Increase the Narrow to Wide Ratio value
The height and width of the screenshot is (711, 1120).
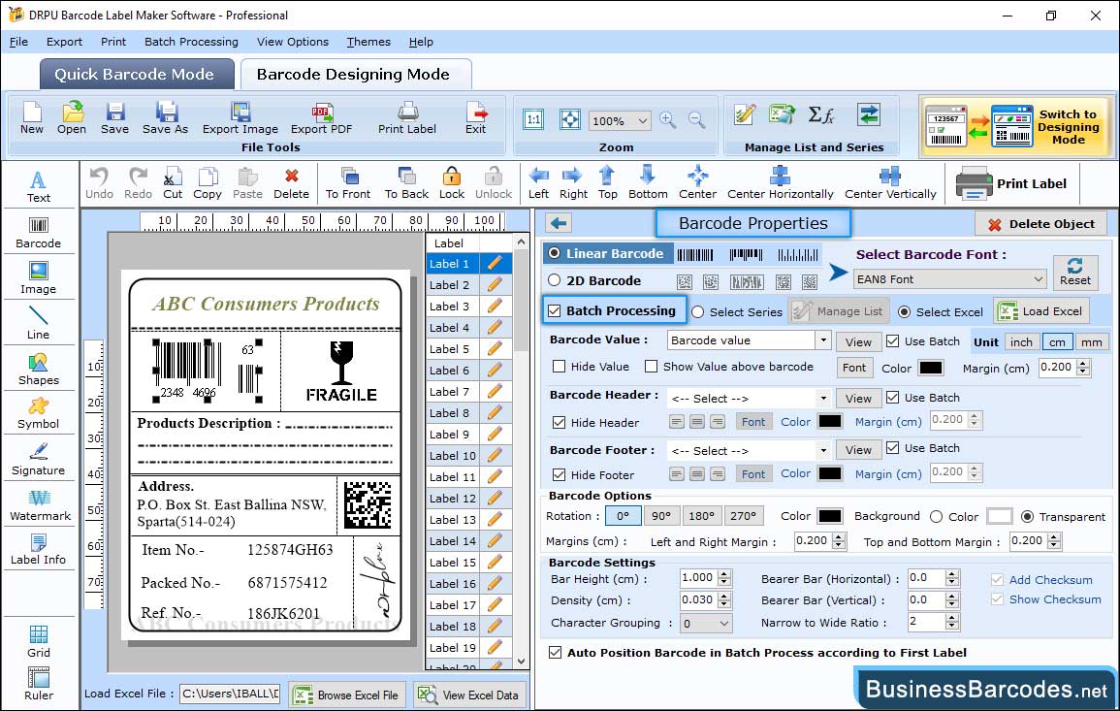click(951, 618)
